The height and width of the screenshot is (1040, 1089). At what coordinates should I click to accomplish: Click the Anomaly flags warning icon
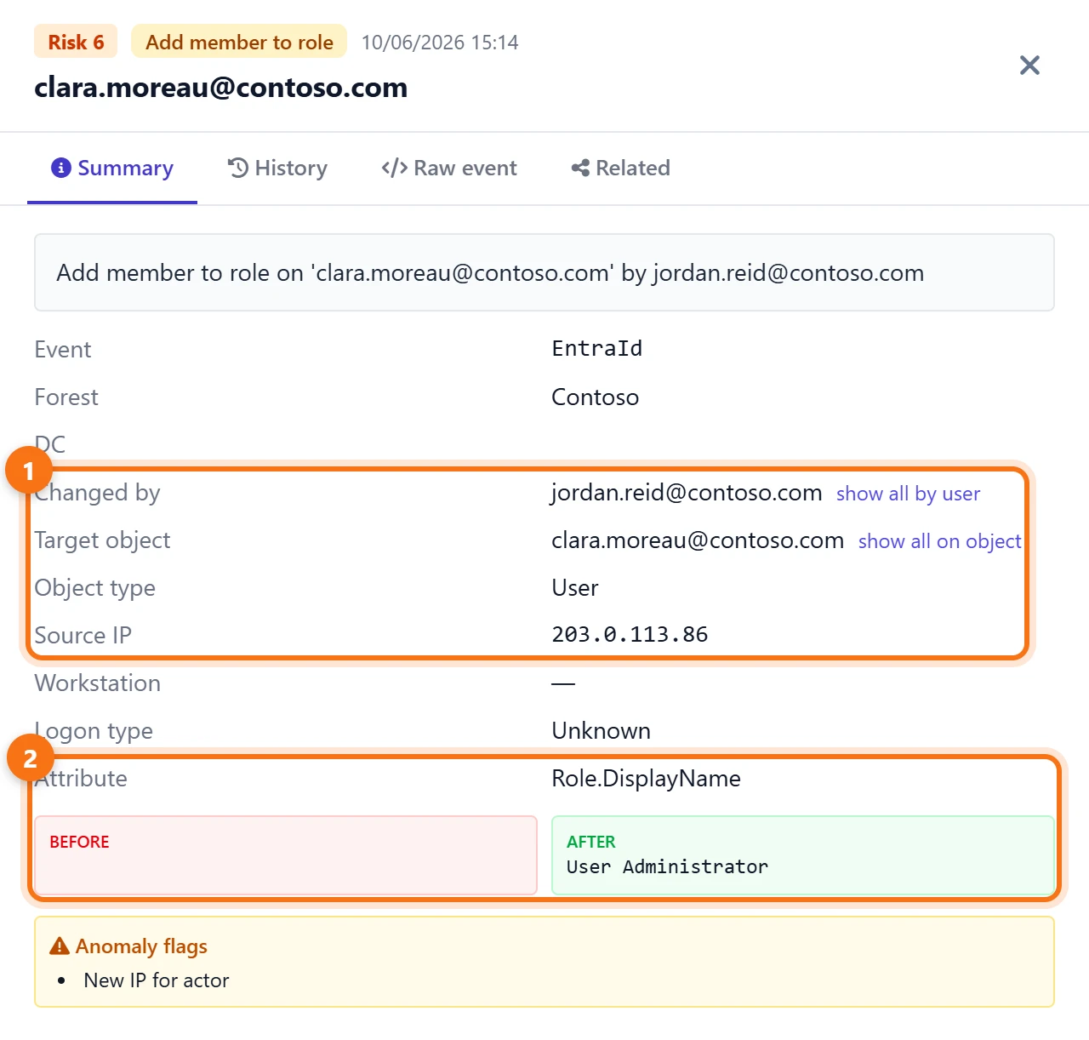point(60,946)
